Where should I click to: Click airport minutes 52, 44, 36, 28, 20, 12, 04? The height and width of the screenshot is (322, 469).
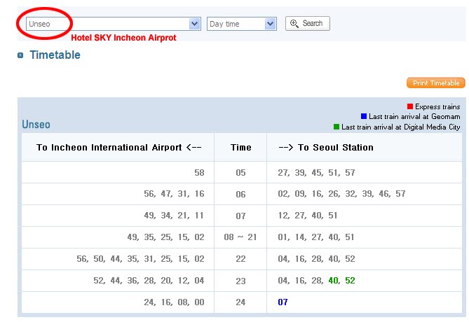[149, 281]
